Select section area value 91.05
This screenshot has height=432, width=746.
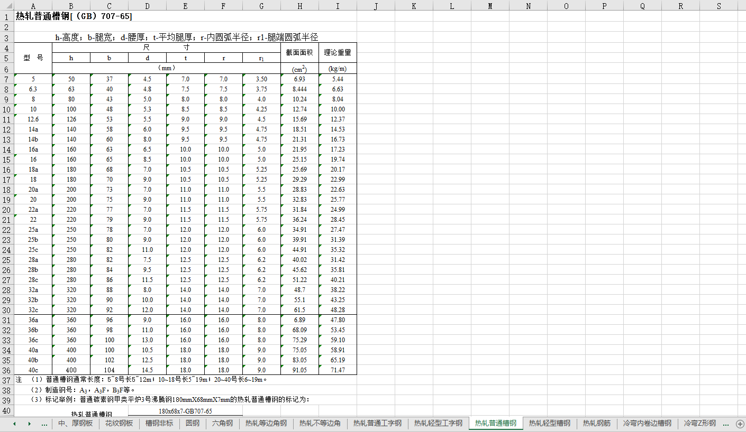(x=300, y=370)
